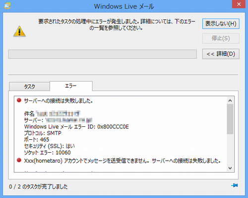
Task: Click the セキュリティ (SSL): はい line
Action: click(49, 146)
